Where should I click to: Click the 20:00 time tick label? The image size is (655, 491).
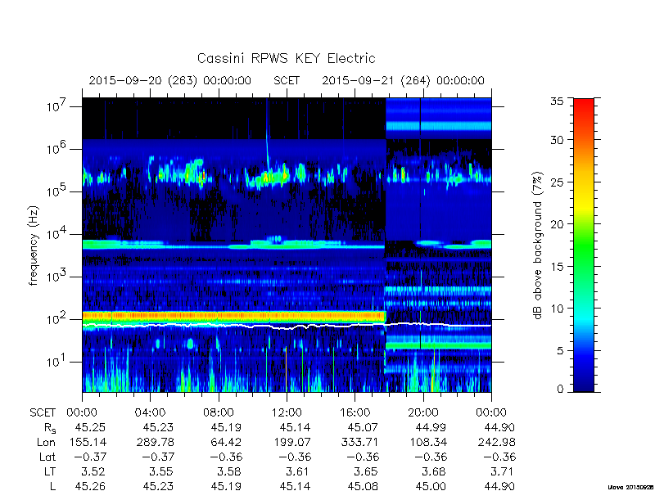[422, 412]
